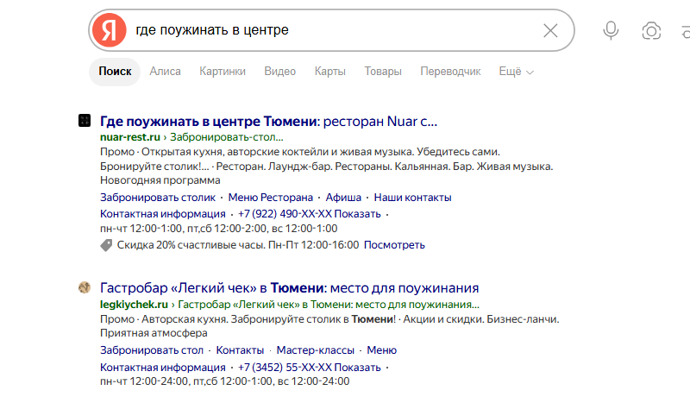This screenshot has width=690, height=403.
Task: Open the Товары tab
Action: pyautogui.click(x=383, y=72)
